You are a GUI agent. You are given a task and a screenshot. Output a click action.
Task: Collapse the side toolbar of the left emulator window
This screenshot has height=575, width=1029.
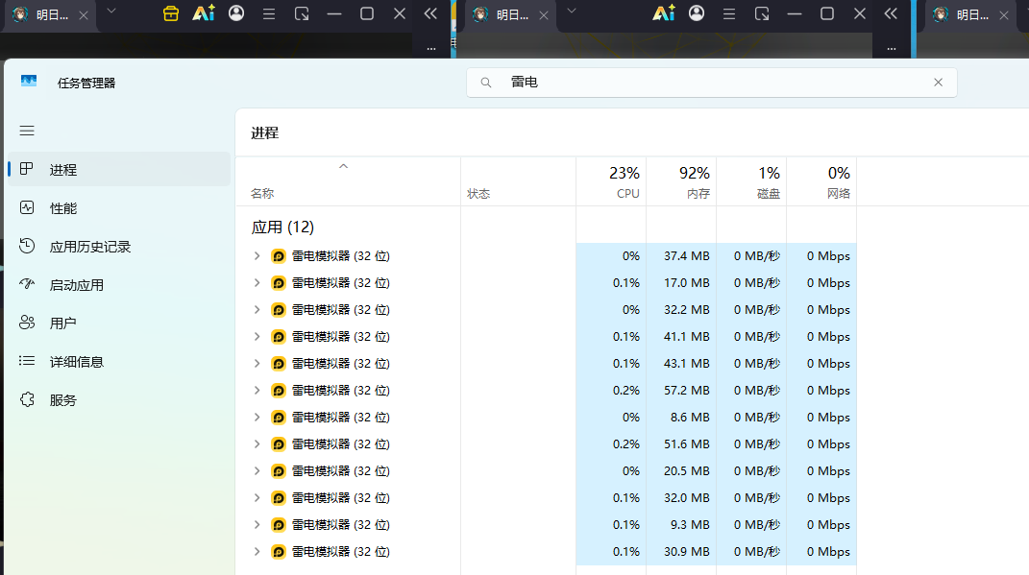pyautogui.click(x=430, y=13)
